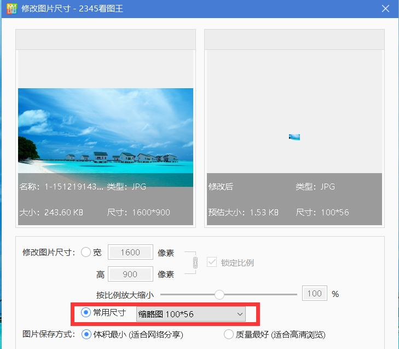The height and width of the screenshot is (349, 399).
Task: Toggle the 锁定比例 checkbox
Action: [x=212, y=262]
